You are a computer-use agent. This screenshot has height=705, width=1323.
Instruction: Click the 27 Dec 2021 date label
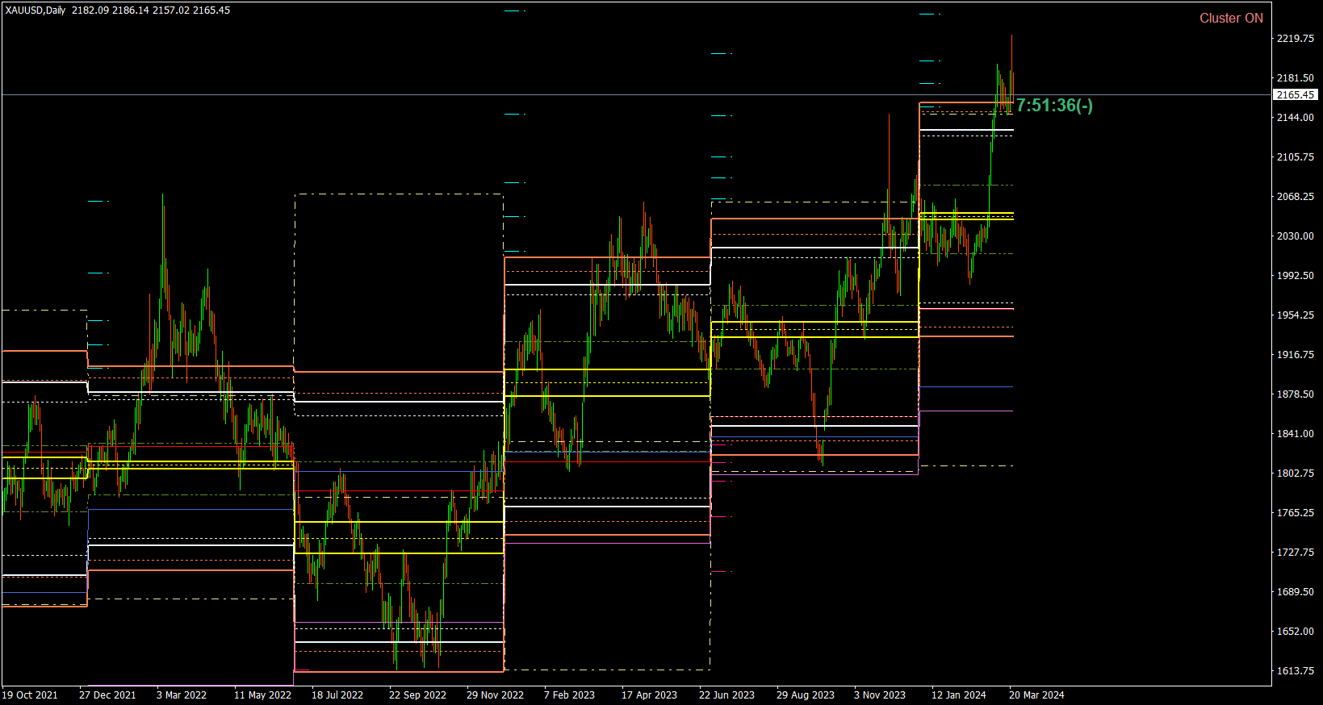coord(107,695)
